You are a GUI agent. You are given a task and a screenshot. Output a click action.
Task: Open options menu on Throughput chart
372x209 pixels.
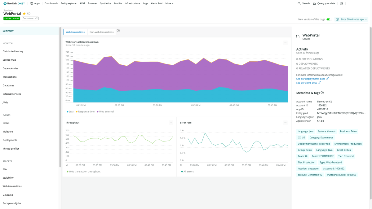click(x=171, y=123)
